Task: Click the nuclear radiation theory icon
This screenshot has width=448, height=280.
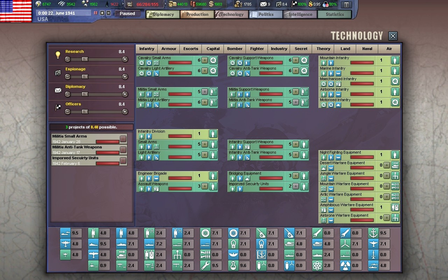Action: pyautogui.click(x=345, y=265)
